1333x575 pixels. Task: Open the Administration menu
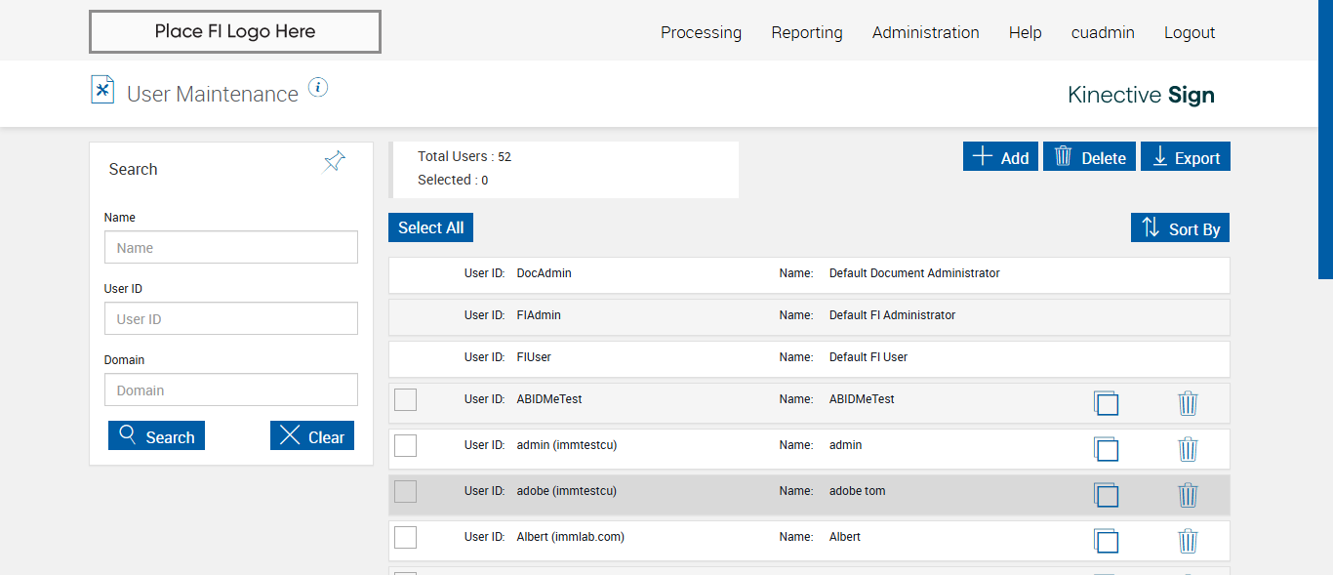(x=925, y=32)
